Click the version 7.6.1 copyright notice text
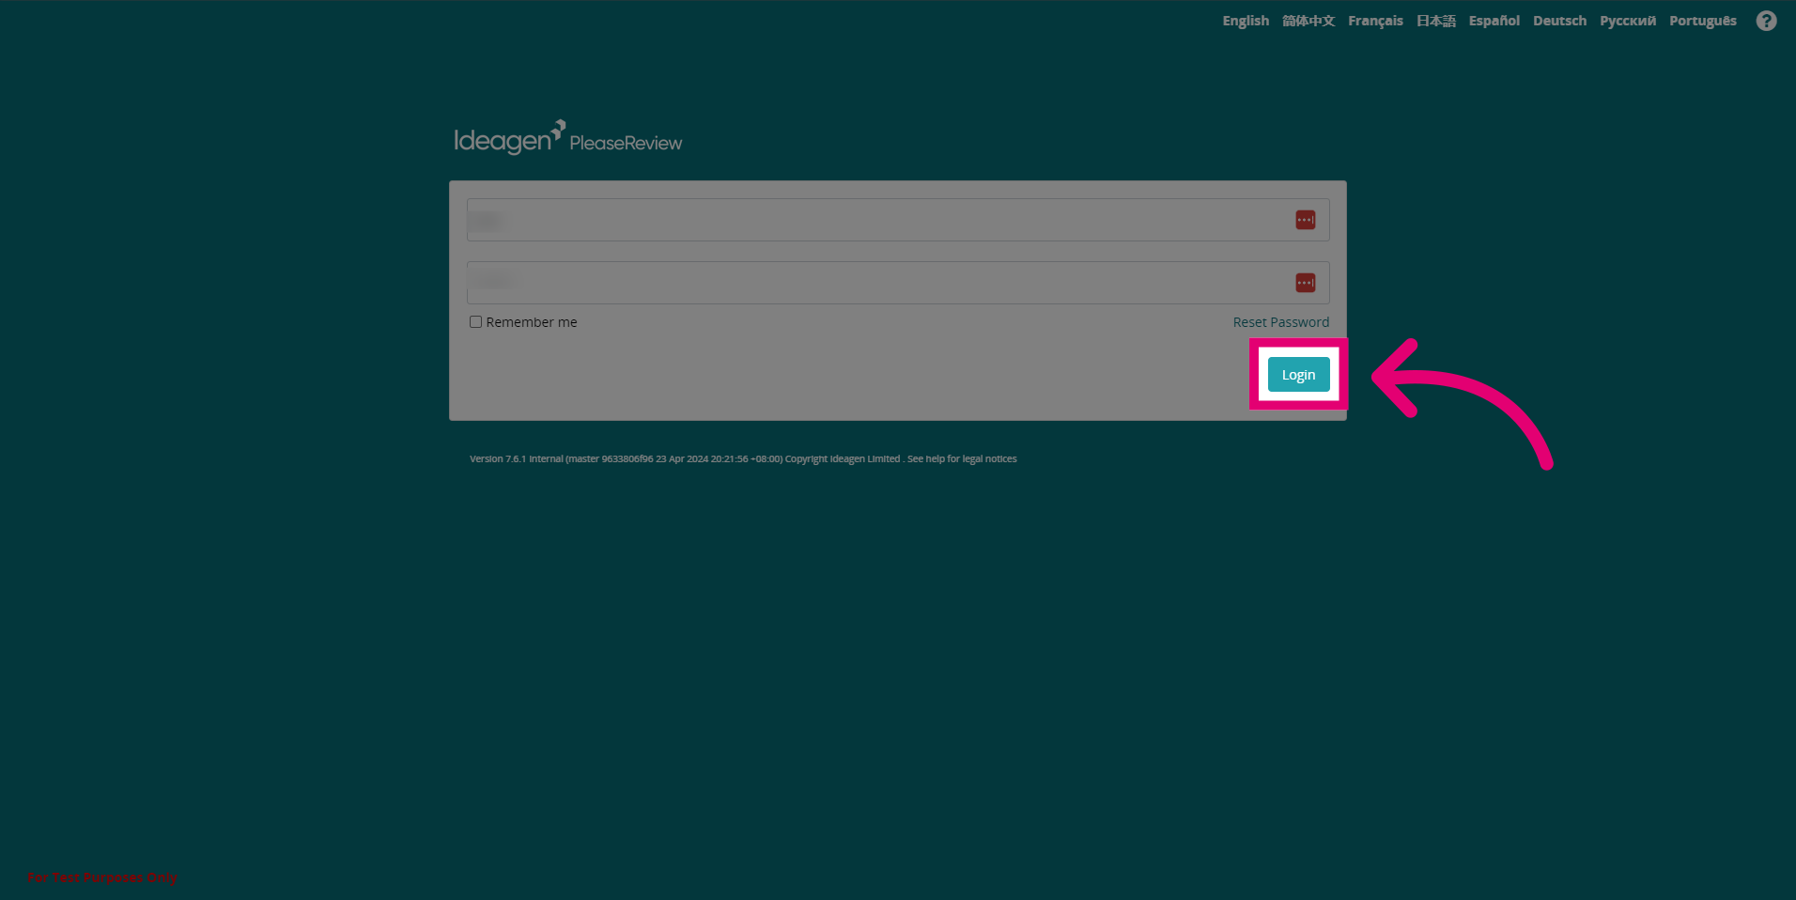The height and width of the screenshot is (900, 1796). [x=743, y=458]
